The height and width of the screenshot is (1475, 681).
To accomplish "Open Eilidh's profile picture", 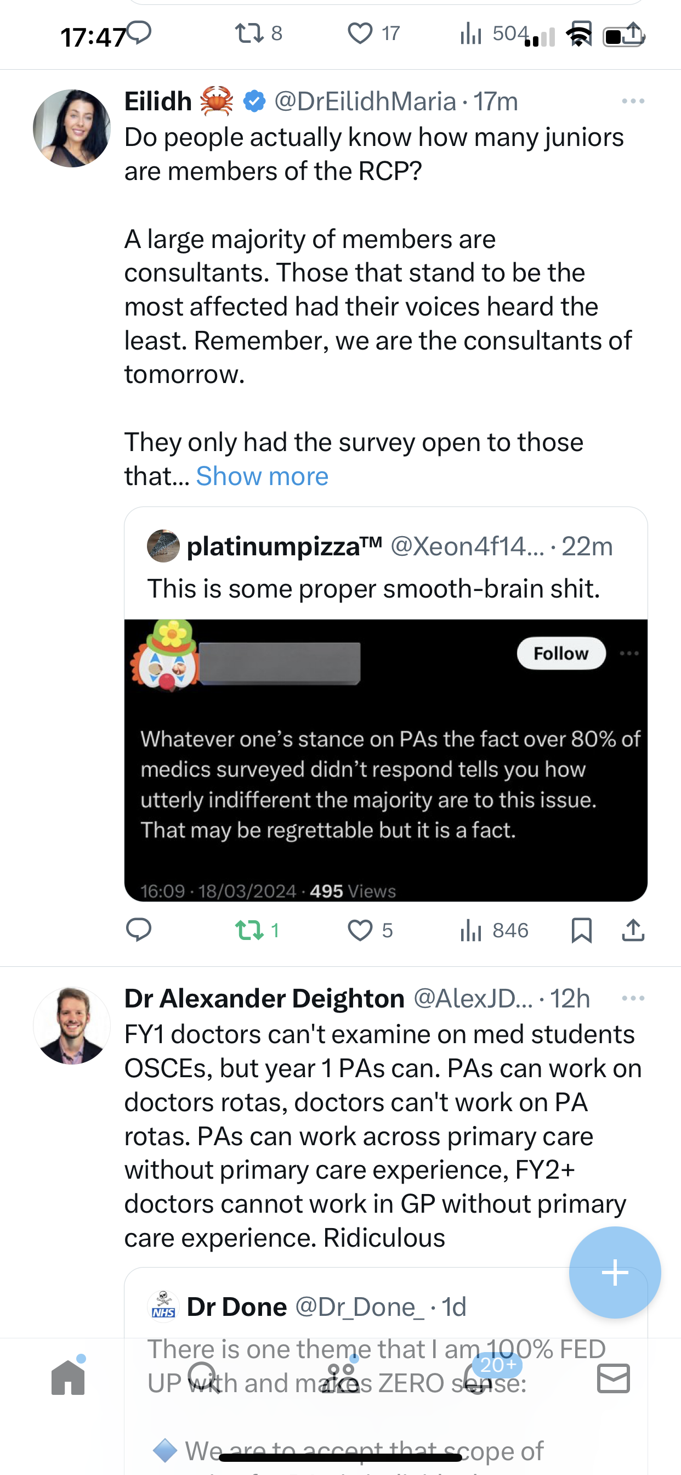I will pyautogui.click(x=71, y=128).
